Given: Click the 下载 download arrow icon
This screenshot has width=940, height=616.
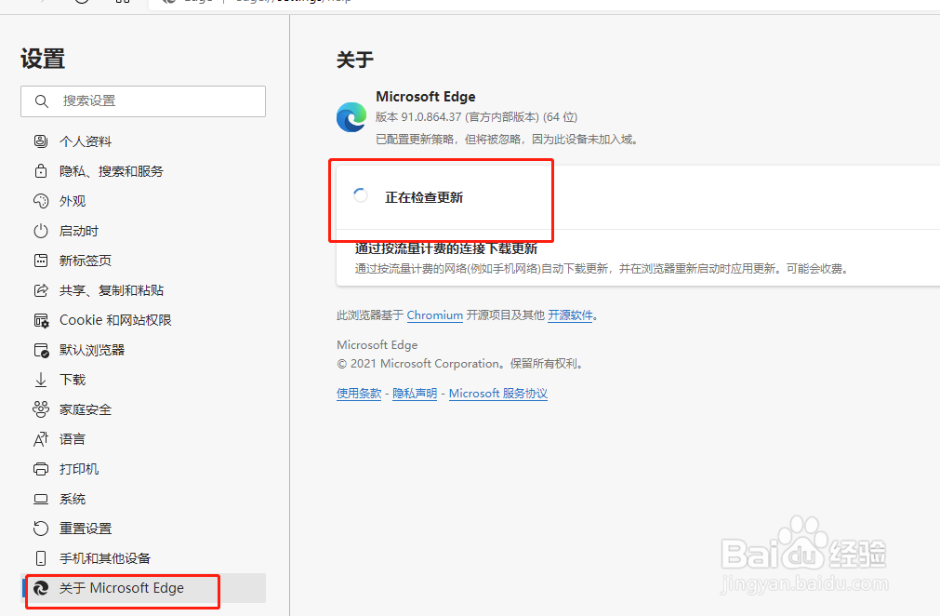Looking at the screenshot, I should tap(41, 380).
